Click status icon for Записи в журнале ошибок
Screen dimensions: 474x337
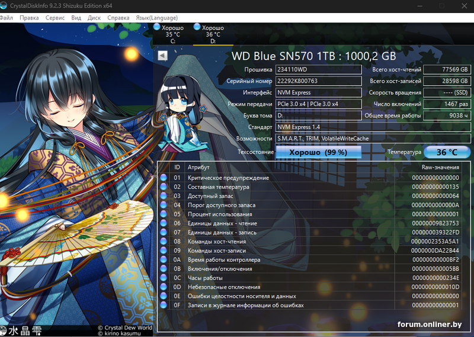164,305
